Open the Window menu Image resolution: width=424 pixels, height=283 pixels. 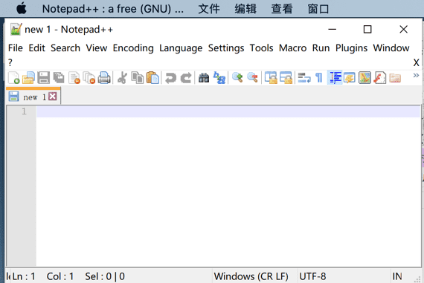pos(391,48)
